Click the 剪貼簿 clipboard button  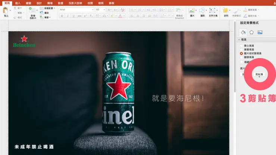click(x=259, y=75)
